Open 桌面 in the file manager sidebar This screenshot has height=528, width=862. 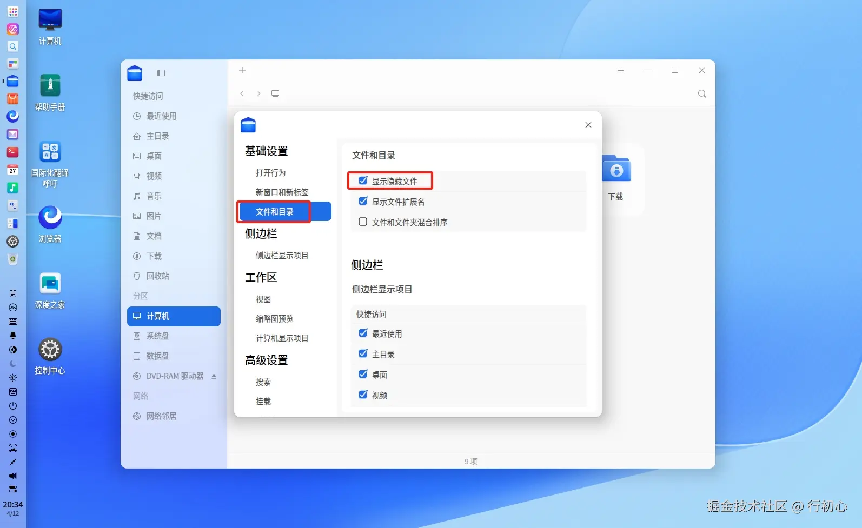coord(174,156)
